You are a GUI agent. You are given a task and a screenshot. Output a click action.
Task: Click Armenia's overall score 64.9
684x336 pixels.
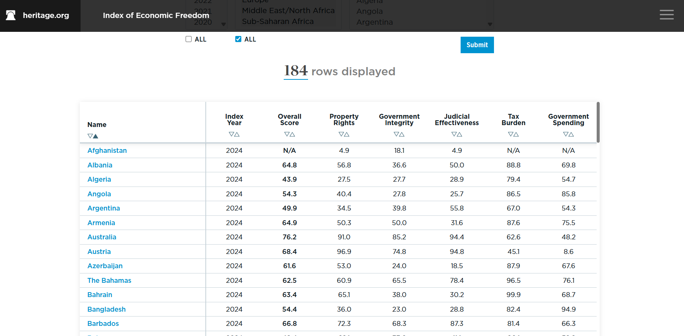289,223
